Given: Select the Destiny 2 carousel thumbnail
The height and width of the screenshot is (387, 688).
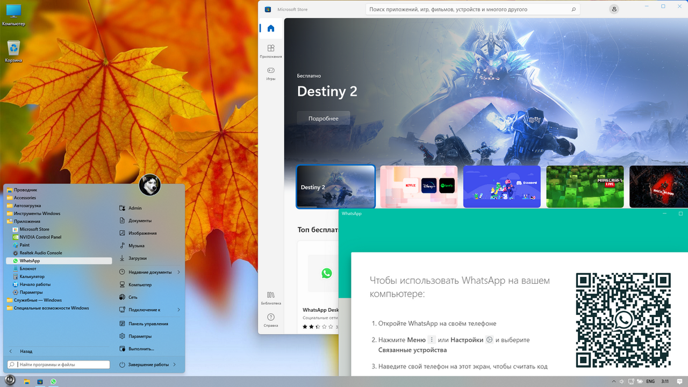Looking at the screenshot, I should coord(336,187).
